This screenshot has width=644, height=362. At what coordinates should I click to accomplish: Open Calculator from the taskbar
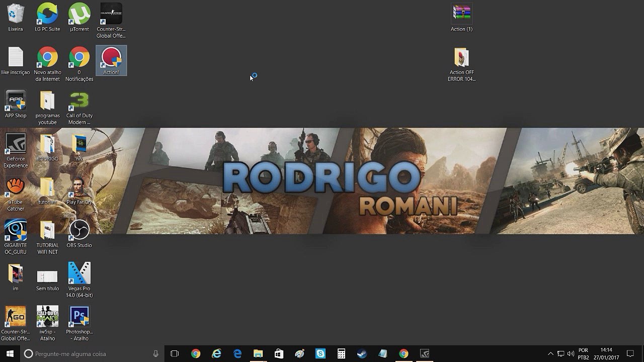(341, 353)
